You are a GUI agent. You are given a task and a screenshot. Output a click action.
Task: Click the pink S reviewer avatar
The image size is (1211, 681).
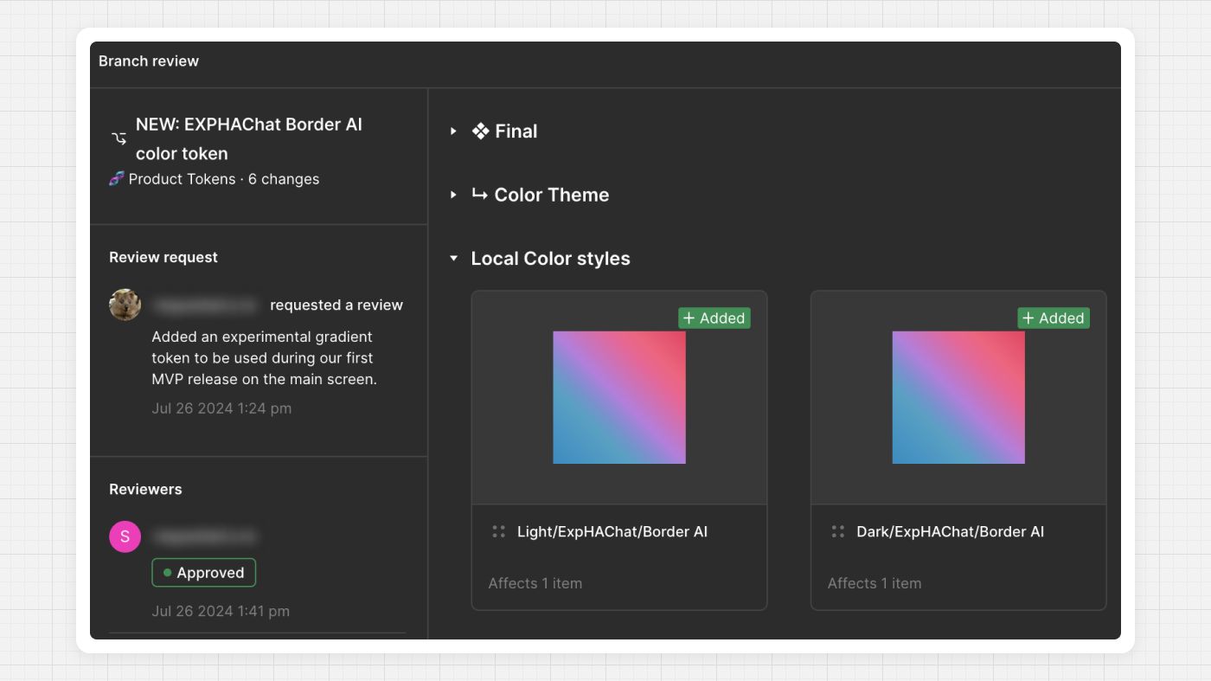click(x=125, y=536)
